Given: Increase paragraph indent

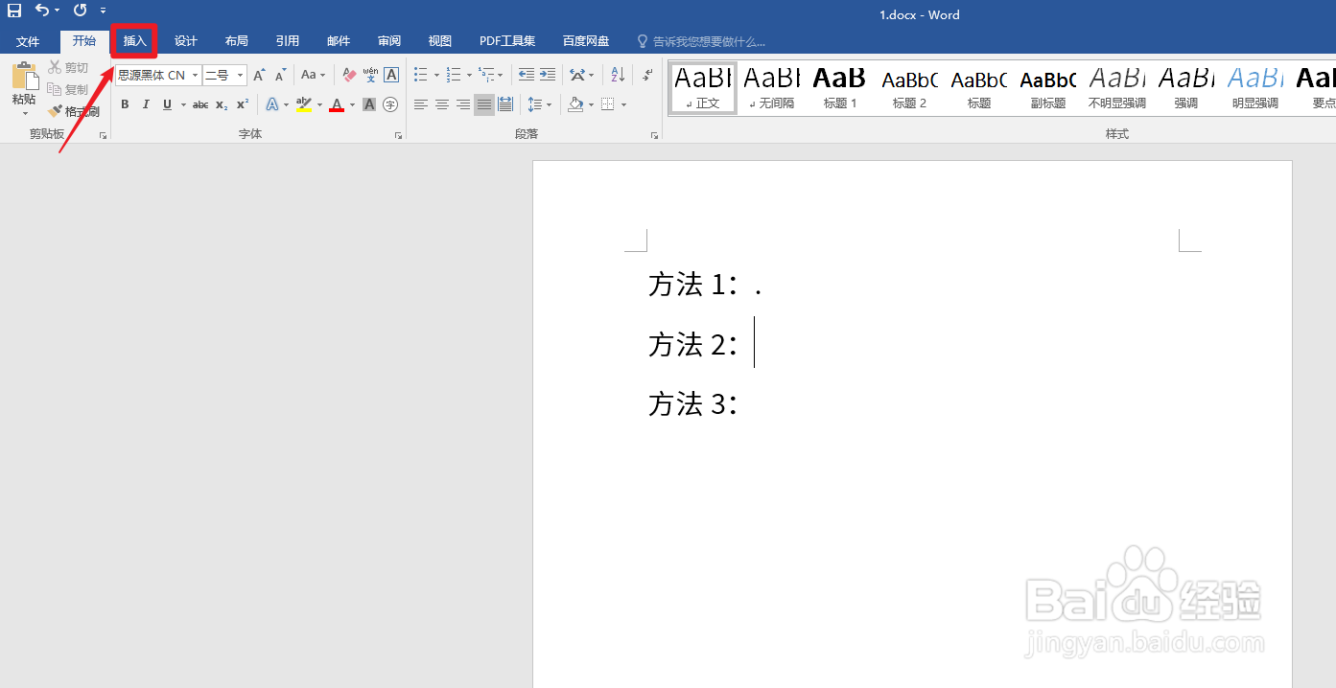Looking at the screenshot, I should point(548,75).
